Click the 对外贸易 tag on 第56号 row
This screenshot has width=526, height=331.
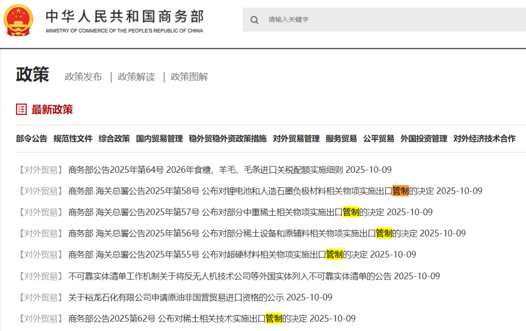[x=41, y=233]
